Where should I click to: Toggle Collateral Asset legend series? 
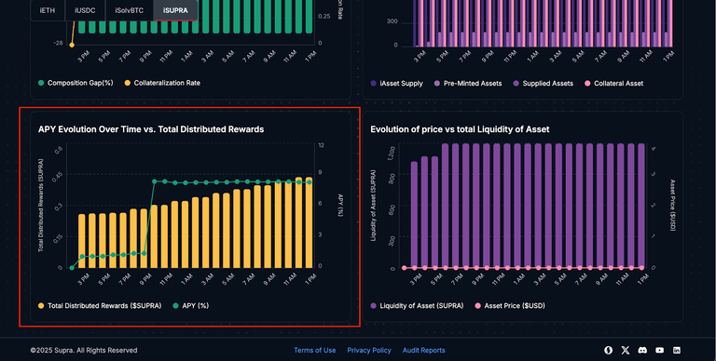(613, 84)
